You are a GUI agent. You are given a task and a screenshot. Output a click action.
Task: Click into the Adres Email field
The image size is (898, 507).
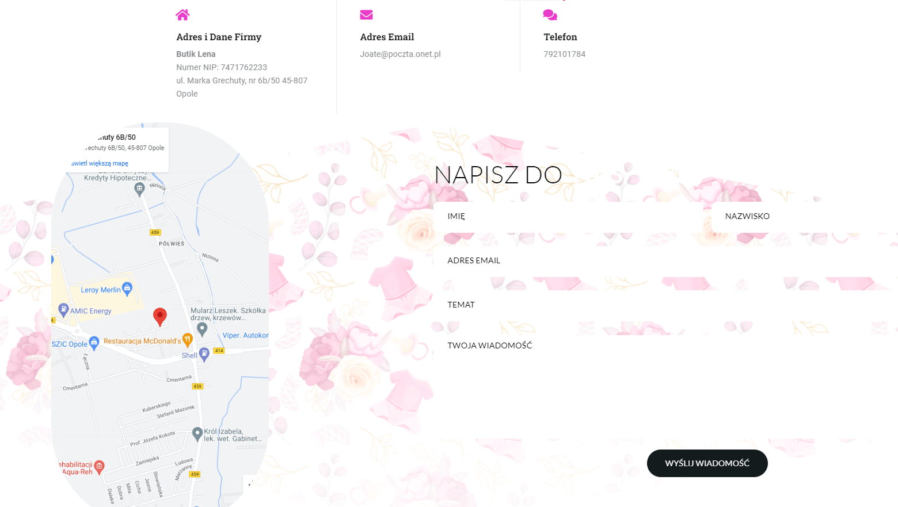click(662, 261)
